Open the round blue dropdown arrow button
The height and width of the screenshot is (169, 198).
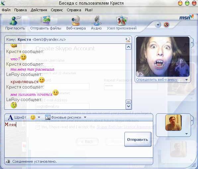(158, 25)
